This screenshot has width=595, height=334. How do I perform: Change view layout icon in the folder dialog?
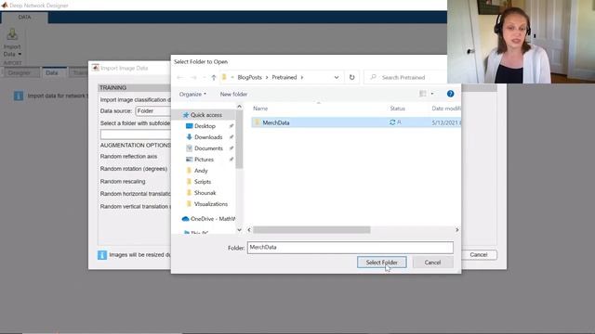pos(423,94)
